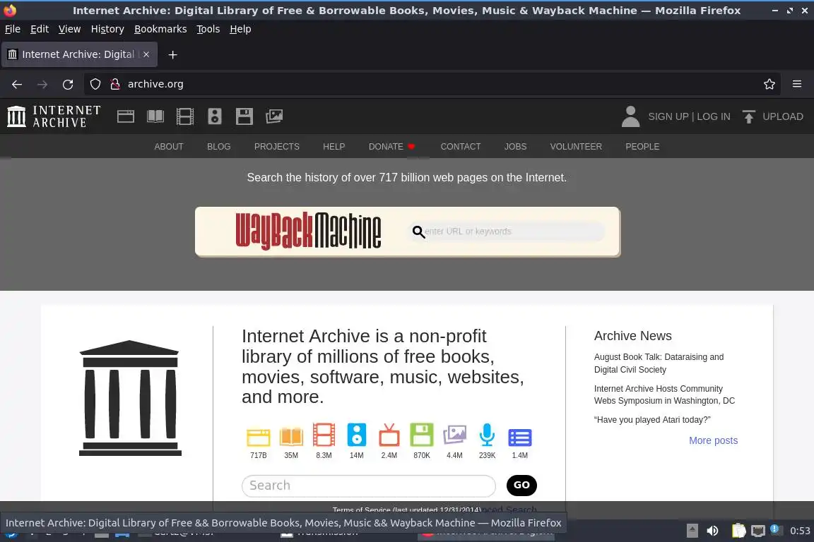Screen dimensions: 814x542
Task: Select the Internet Archive browser tab
Action: click(79, 54)
